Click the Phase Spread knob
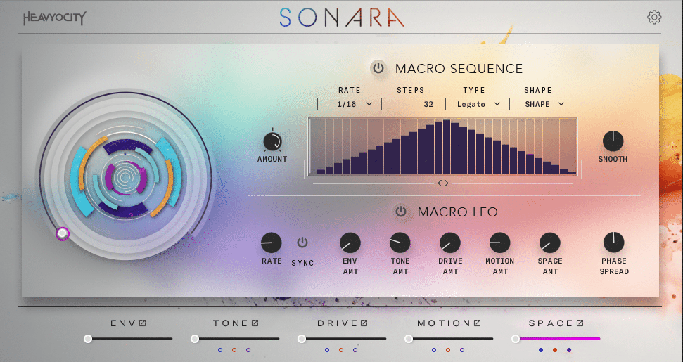683x362 pixels. click(614, 243)
